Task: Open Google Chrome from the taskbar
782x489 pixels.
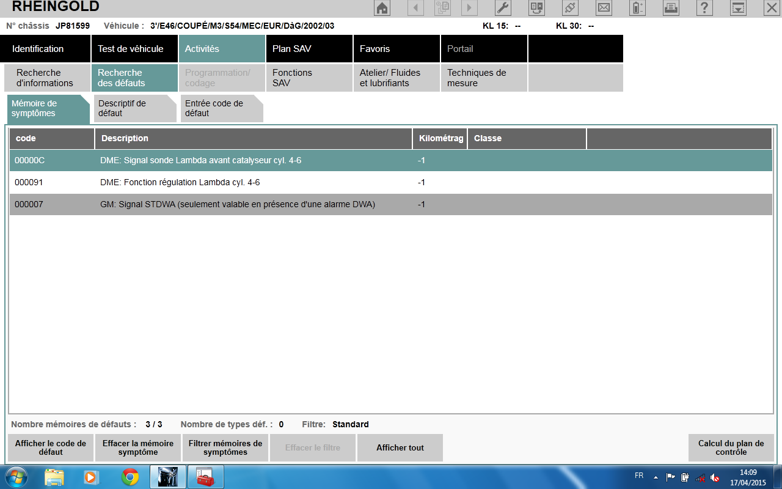Action: pos(130,477)
